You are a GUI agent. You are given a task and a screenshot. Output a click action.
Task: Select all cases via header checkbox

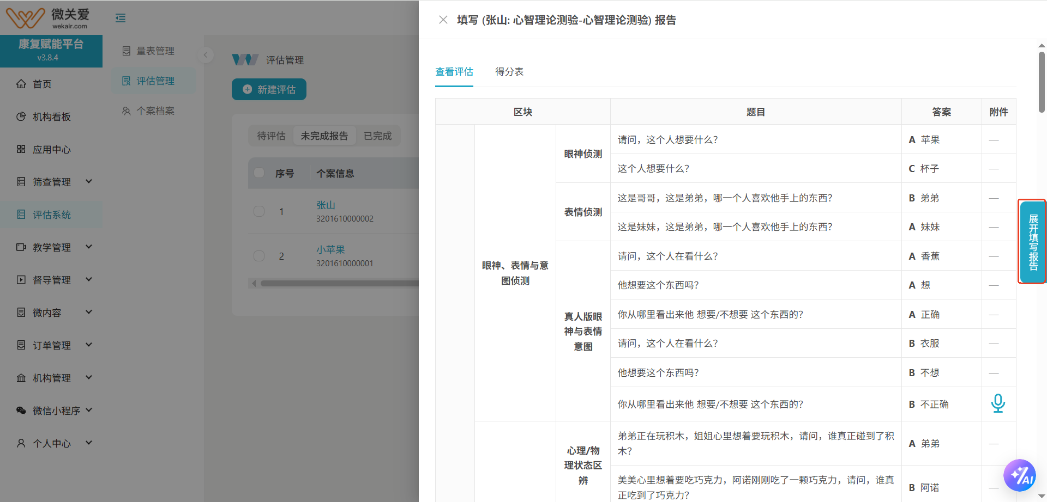[259, 172]
